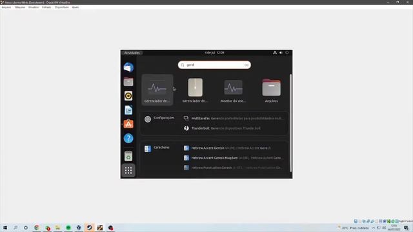Open the Trash recycle bin dock icon
413x232 pixels.
point(128,156)
